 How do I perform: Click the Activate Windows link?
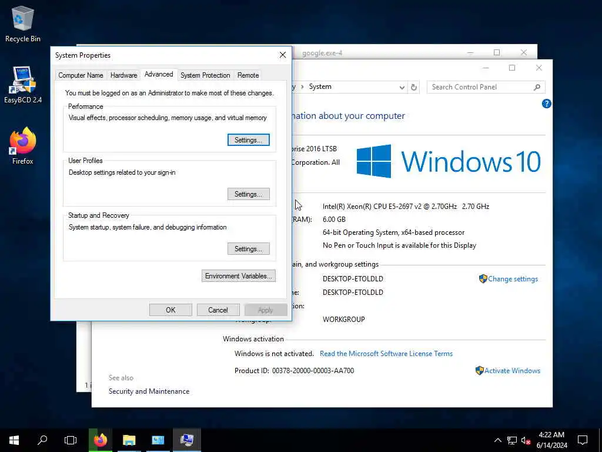pos(512,371)
